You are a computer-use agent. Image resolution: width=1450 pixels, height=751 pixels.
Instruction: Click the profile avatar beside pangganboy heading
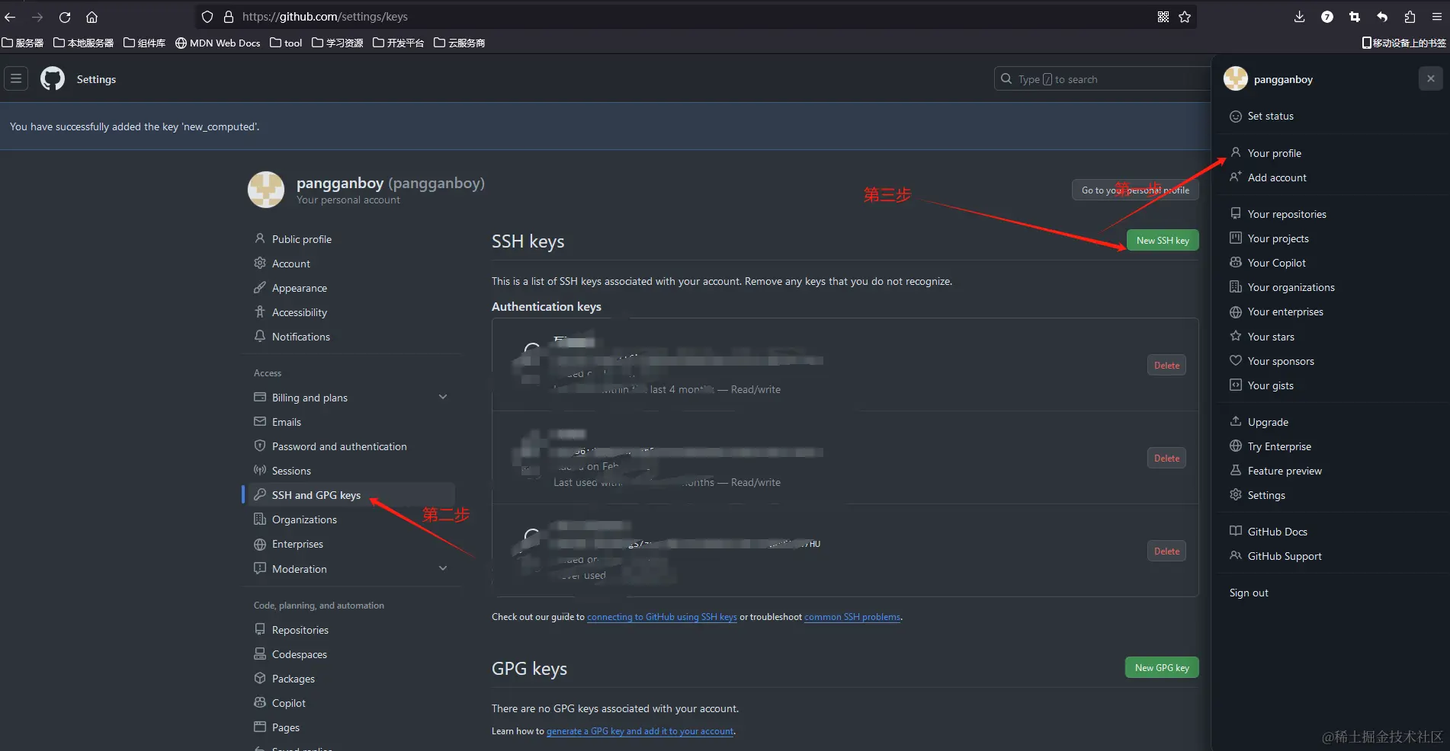[266, 189]
